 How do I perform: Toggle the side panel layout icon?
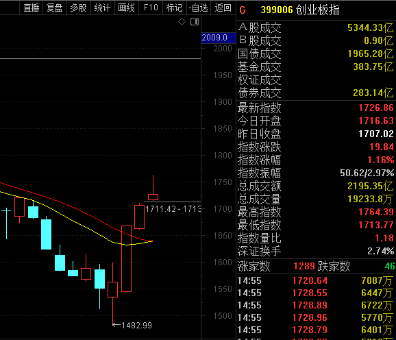195,22
